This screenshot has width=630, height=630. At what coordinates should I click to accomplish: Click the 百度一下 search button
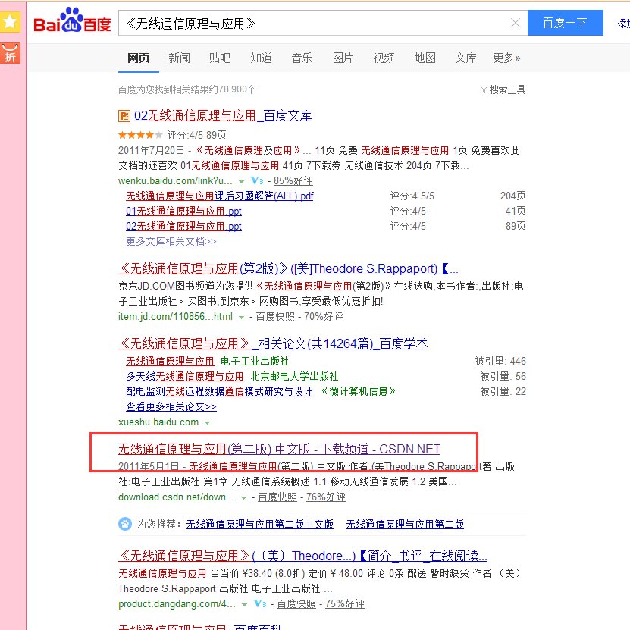565,24
